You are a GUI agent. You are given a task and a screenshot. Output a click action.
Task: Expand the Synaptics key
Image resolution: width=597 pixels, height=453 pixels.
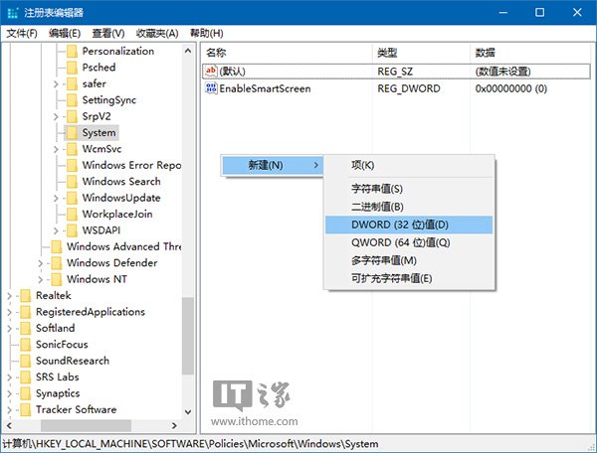10,393
